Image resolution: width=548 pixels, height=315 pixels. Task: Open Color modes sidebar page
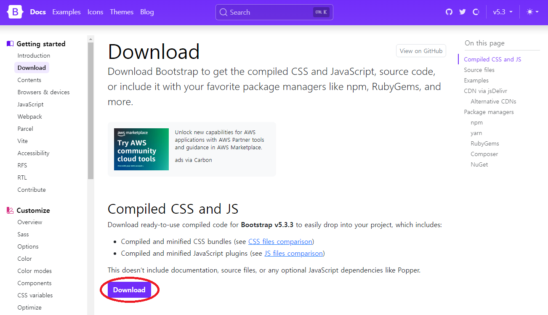(x=35, y=271)
